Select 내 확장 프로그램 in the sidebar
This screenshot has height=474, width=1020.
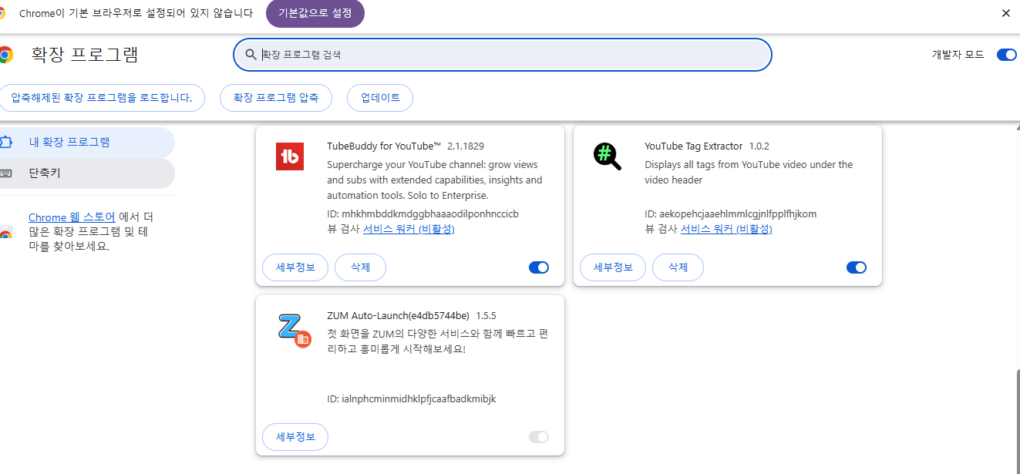point(86,143)
